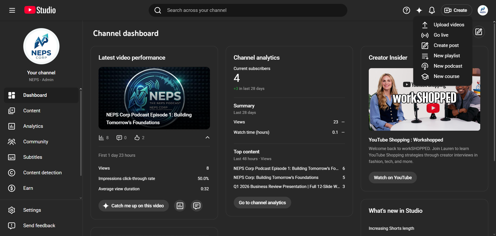Open the Create dropdown button
496x236 pixels.
point(456,10)
